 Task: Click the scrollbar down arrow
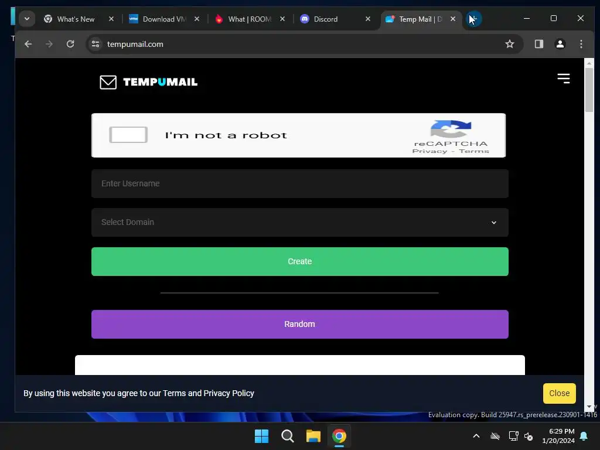coord(589,407)
